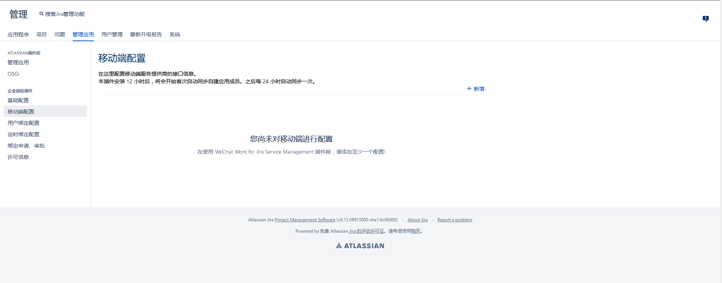This screenshot has height=283, width=722.
Task: Open the 应用程序 tab
Action: (x=18, y=34)
